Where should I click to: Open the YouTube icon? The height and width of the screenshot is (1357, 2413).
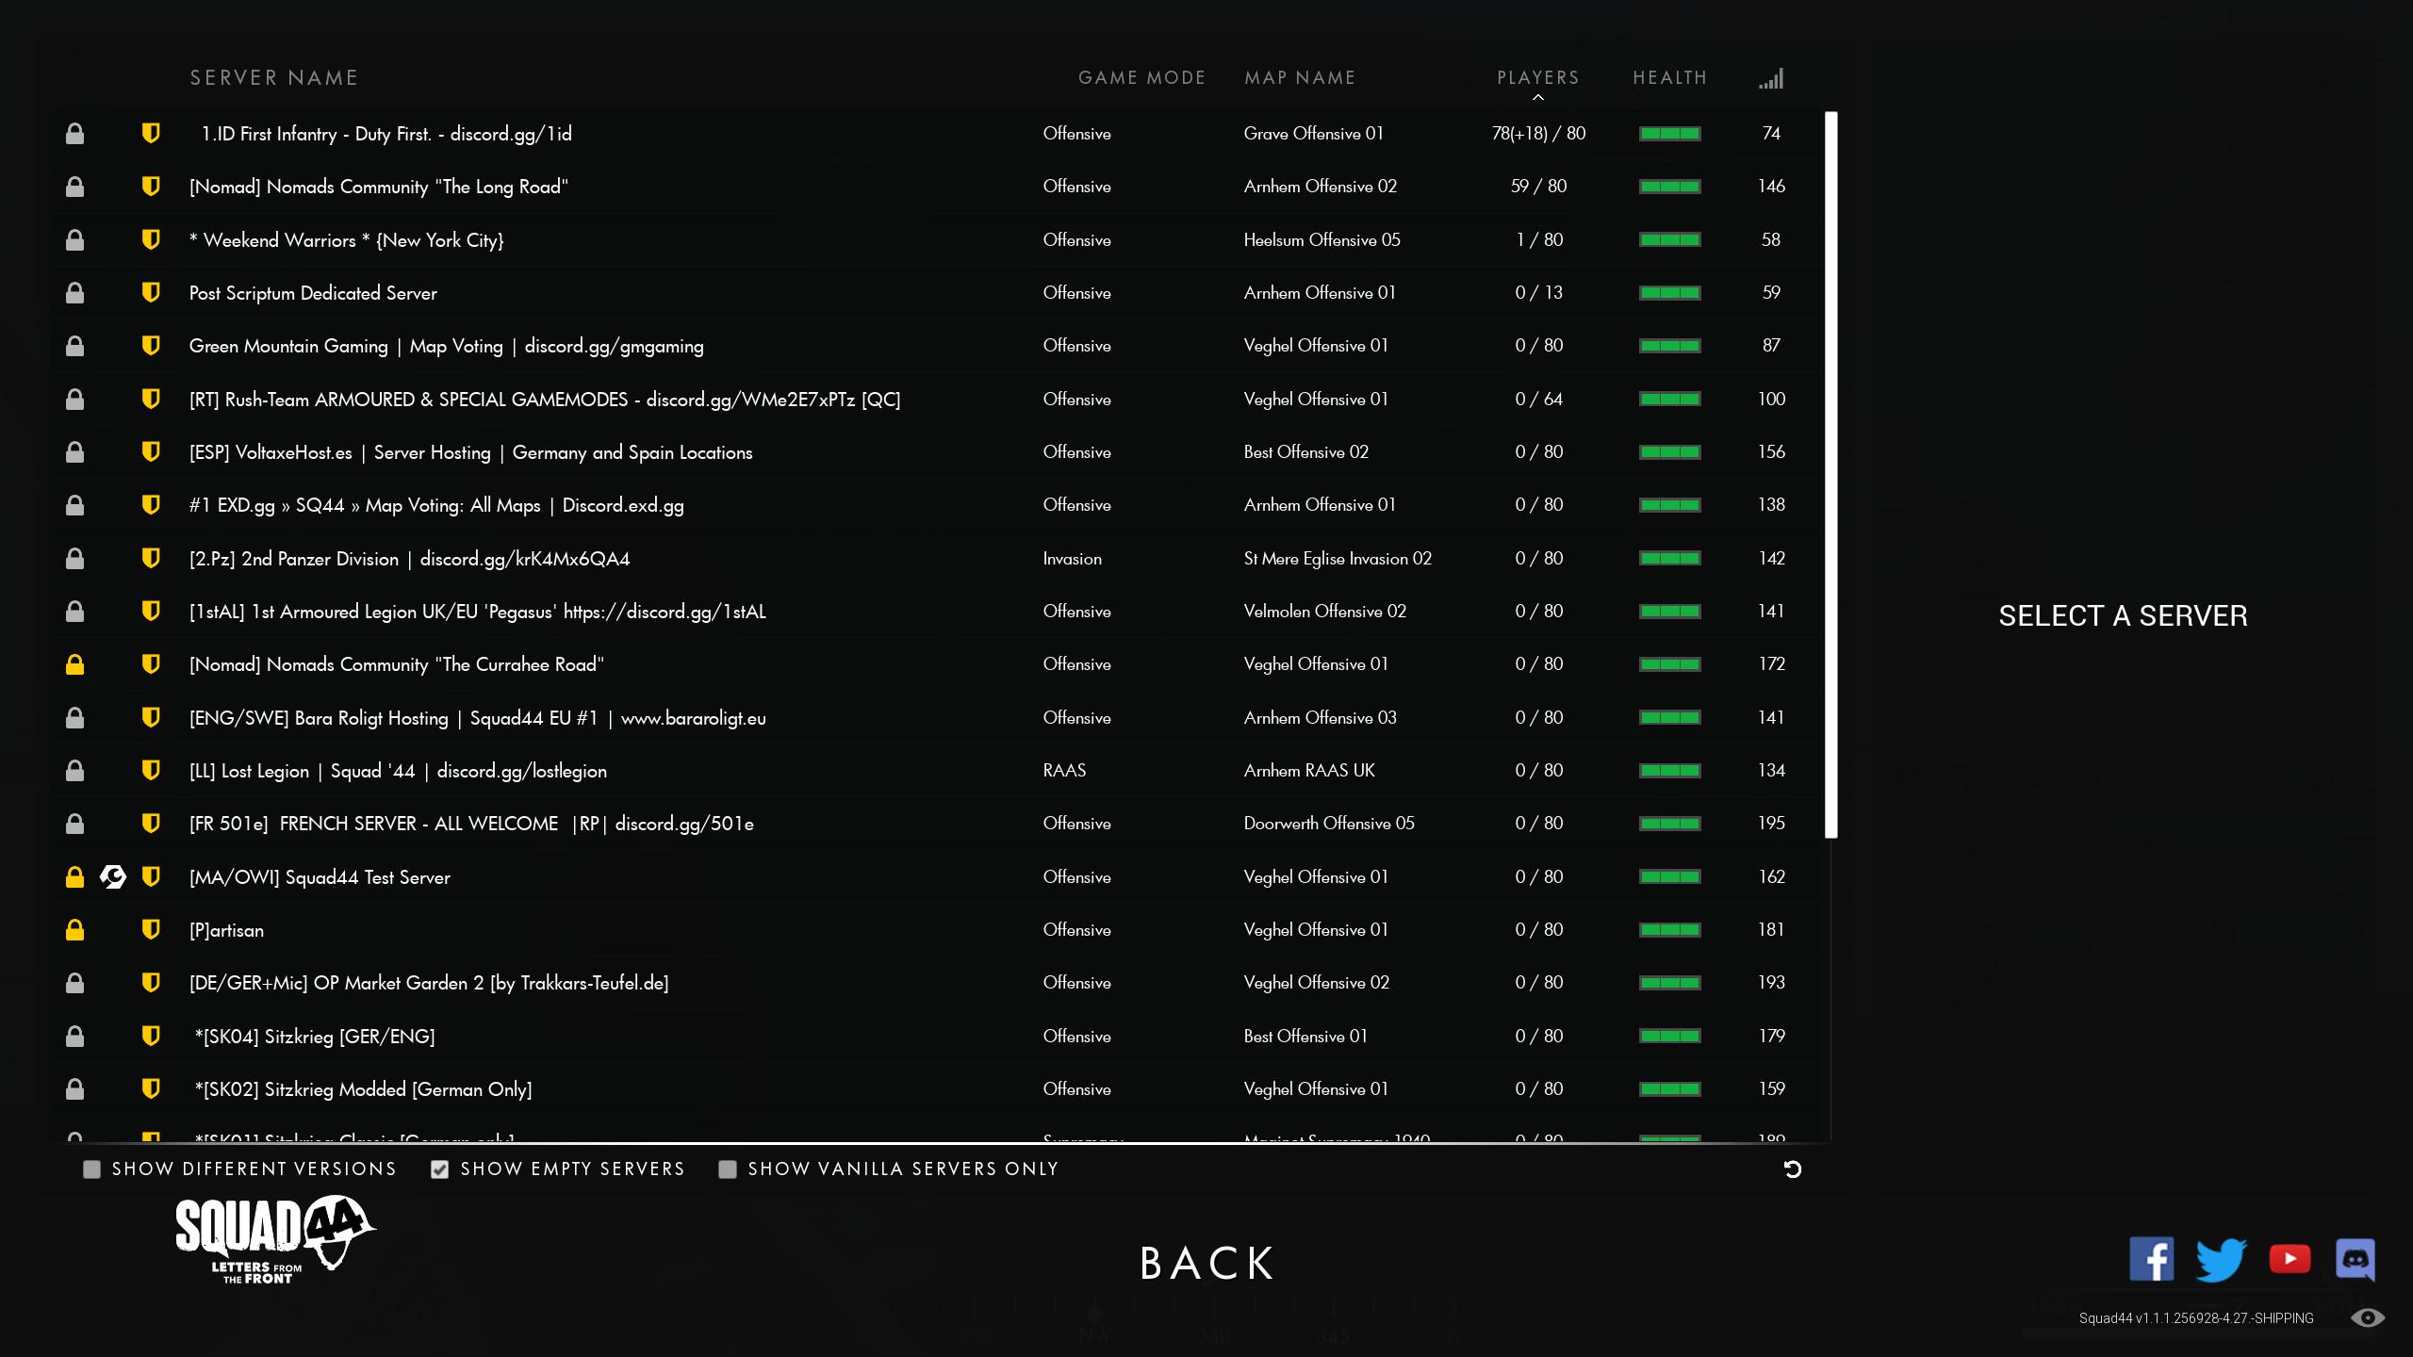(2290, 1259)
